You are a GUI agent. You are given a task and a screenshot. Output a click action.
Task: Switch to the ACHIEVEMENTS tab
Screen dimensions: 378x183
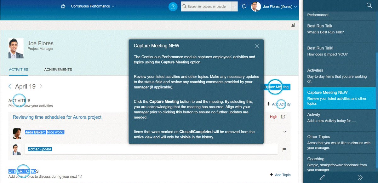[x=58, y=70]
